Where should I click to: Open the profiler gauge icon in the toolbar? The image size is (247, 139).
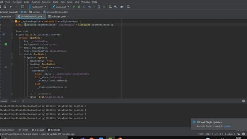point(89,7)
